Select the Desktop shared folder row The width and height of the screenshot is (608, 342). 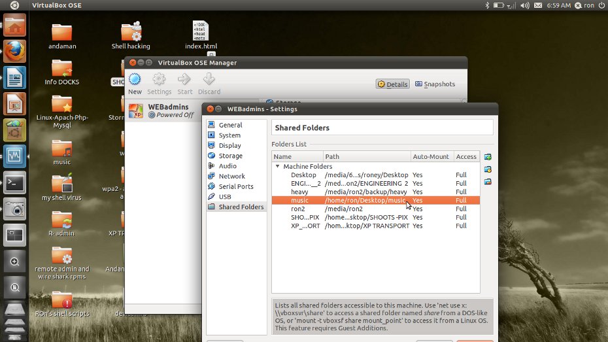pyautogui.click(x=375, y=175)
